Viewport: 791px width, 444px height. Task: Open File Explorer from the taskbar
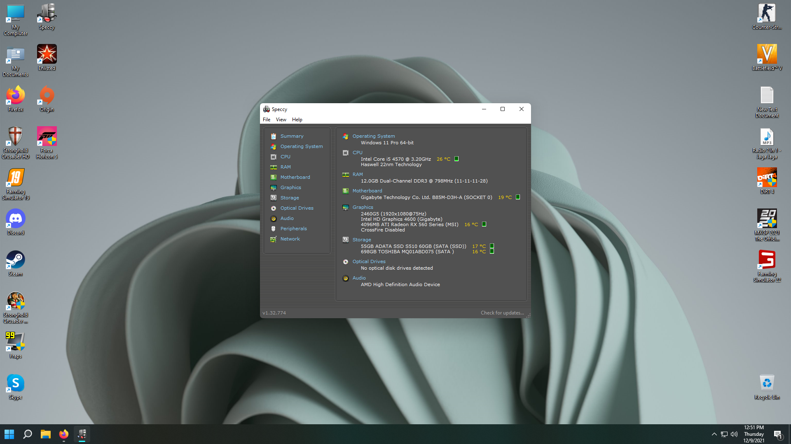[46, 434]
